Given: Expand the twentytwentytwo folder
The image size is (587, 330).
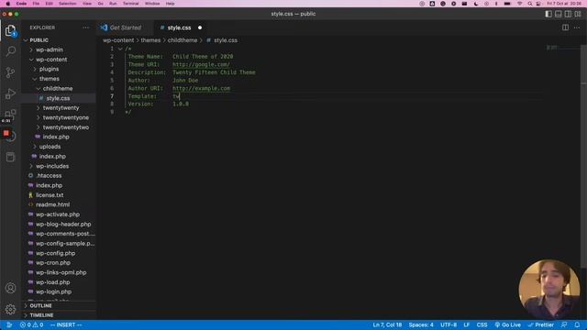Looking at the screenshot, I should click(65, 127).
